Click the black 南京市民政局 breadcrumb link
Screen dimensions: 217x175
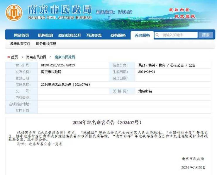coord(36,57)
